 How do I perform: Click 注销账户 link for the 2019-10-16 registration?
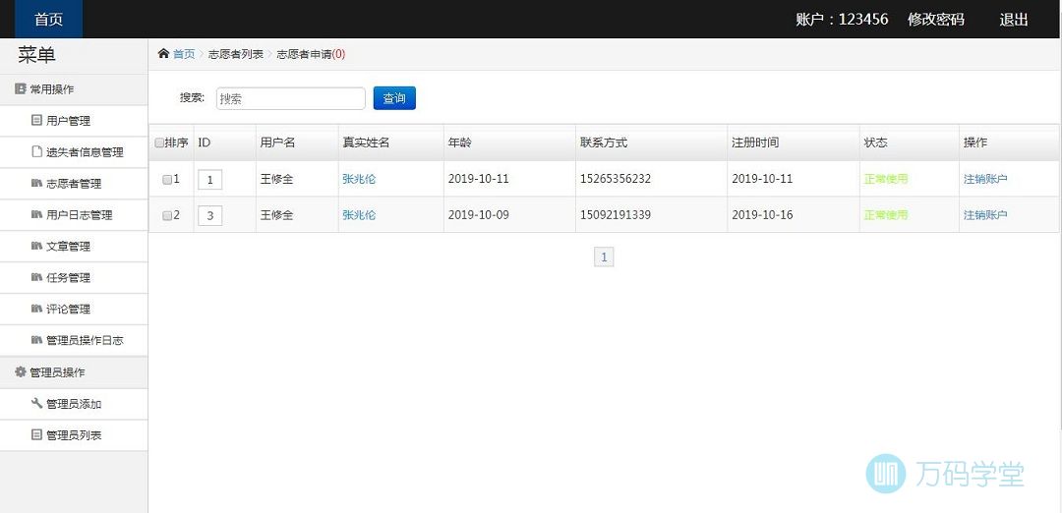coord(984,215)
